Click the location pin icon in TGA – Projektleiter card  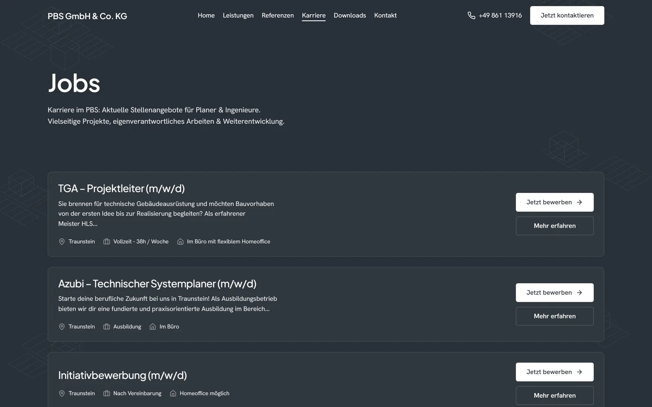(62, 242)
